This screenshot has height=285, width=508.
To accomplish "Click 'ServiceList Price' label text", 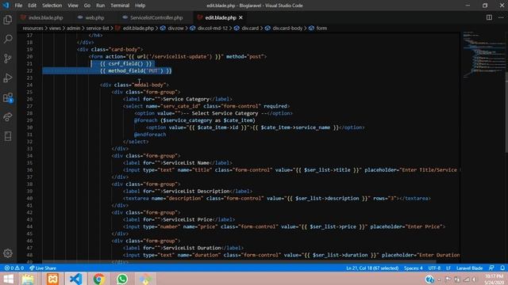I will click(187, 220).
